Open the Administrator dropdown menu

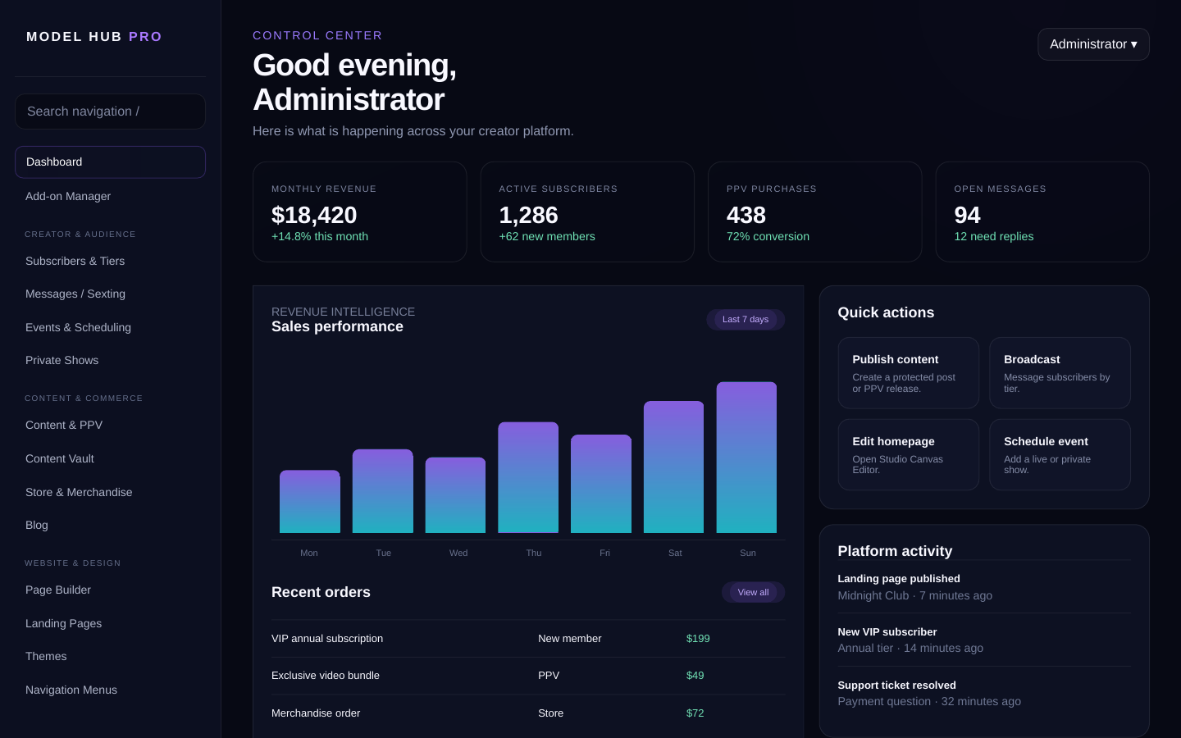pos(1093,44)
